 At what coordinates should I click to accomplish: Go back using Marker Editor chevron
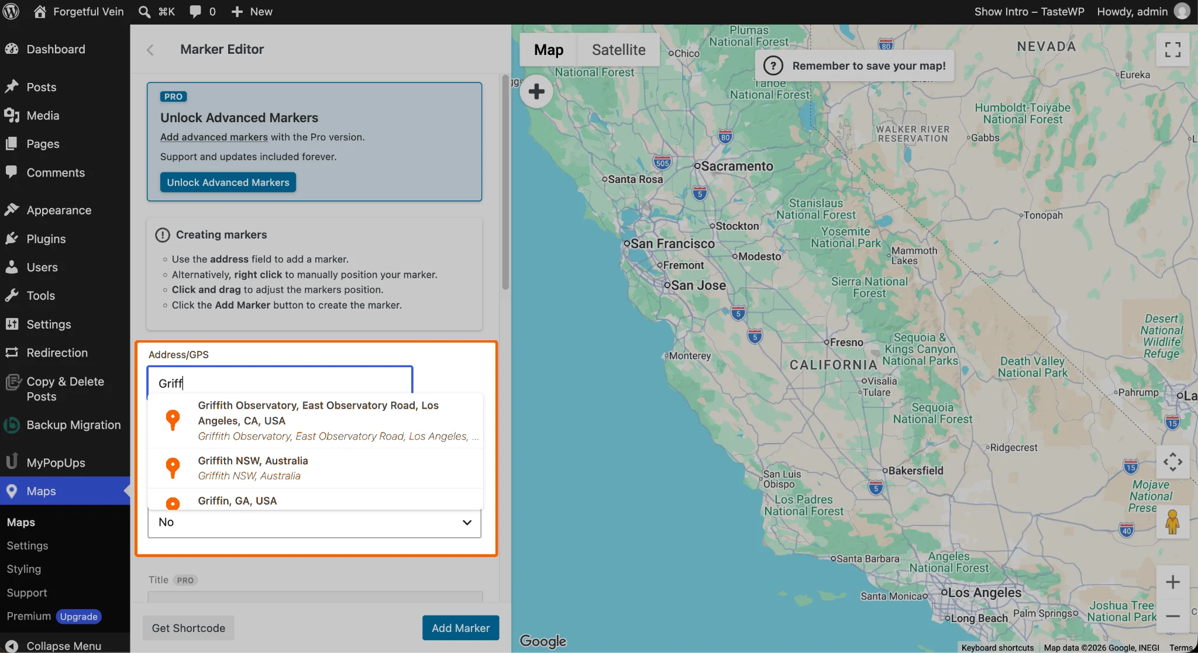point(150,50)
